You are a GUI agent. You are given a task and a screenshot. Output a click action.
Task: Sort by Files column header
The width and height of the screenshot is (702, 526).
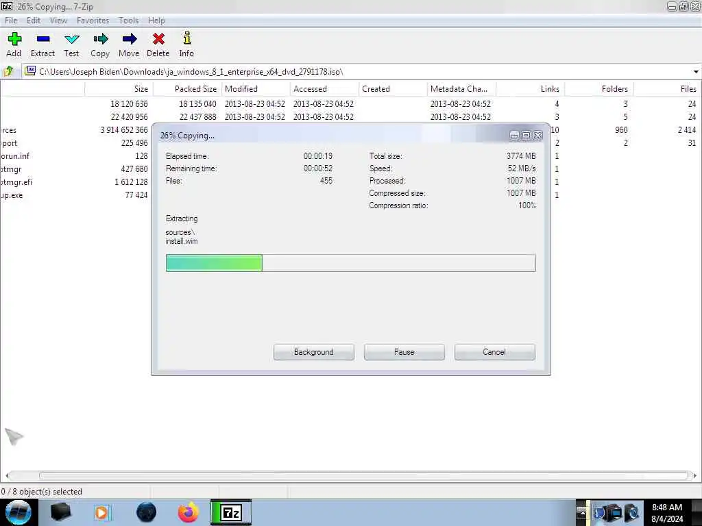tap(667, 89)
